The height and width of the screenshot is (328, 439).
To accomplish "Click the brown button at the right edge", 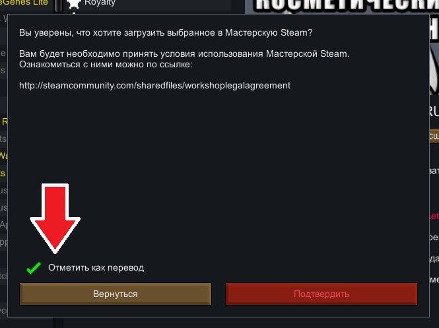I will 434,136.
